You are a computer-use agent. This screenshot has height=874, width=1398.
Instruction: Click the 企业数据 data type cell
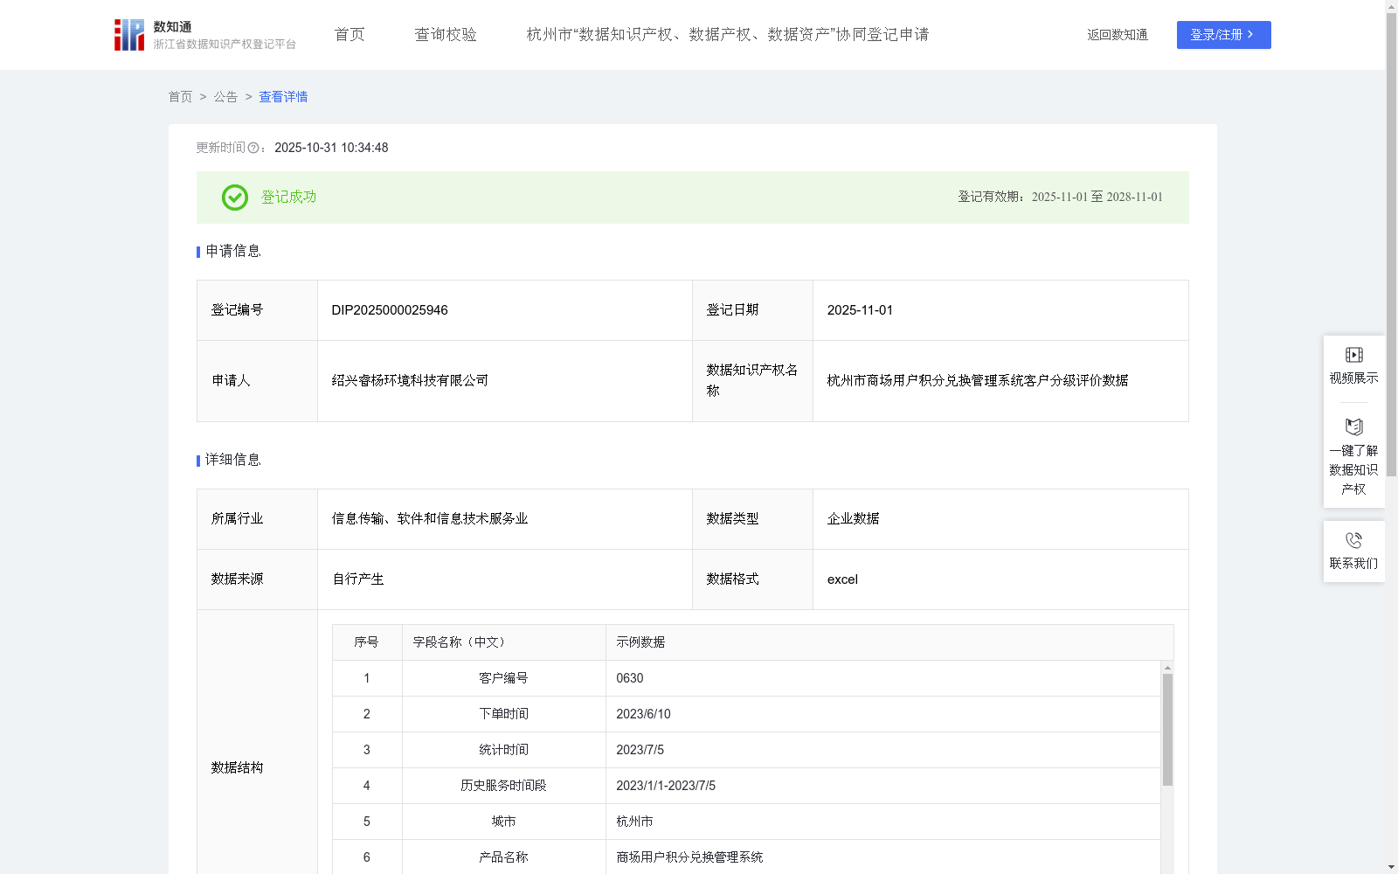point(1000,519)
